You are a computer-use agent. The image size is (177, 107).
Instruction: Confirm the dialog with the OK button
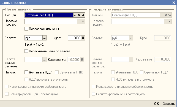click(156, 103)
